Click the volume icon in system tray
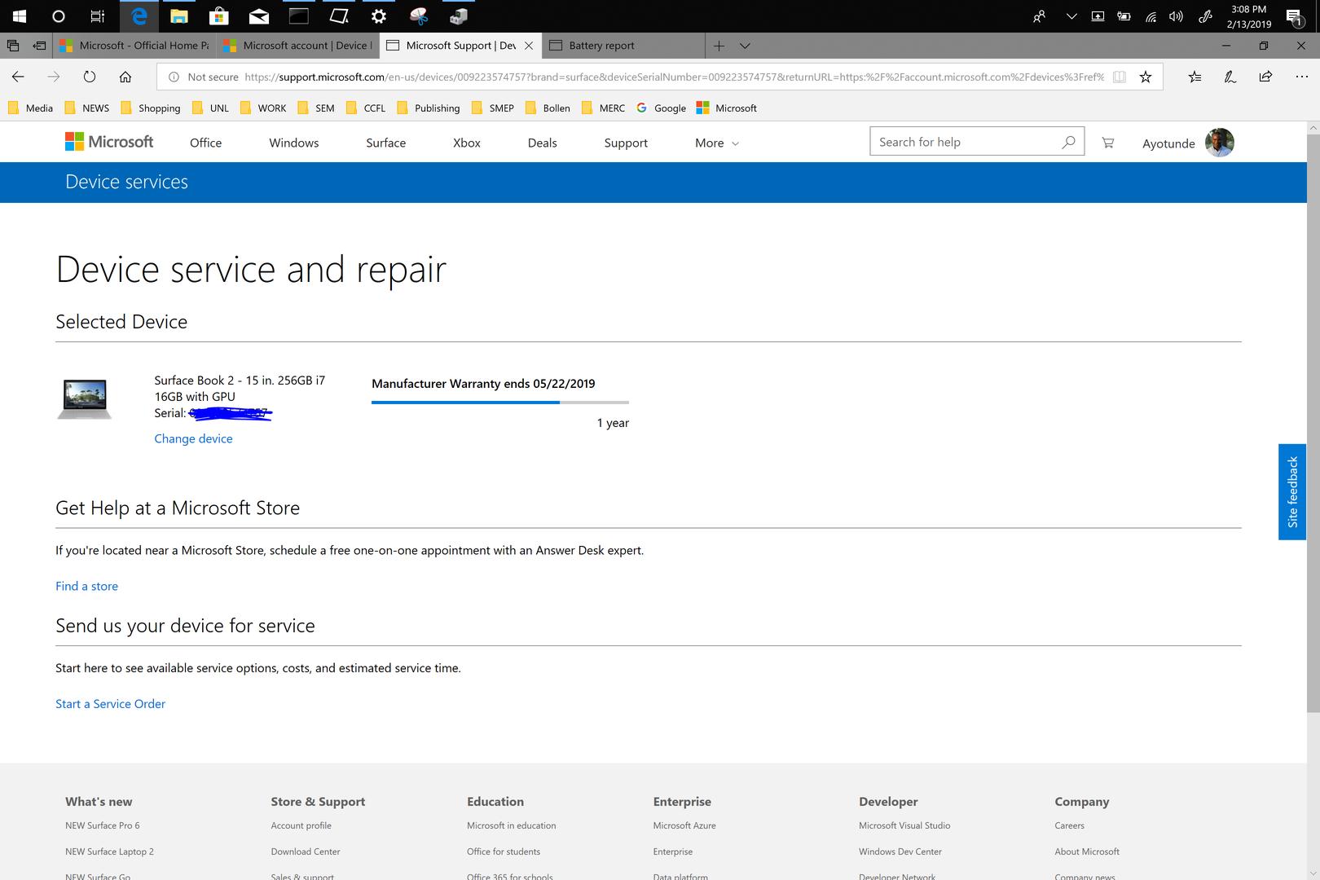This screenshot has height=880, width=1320. click(x=1176, y=15)
